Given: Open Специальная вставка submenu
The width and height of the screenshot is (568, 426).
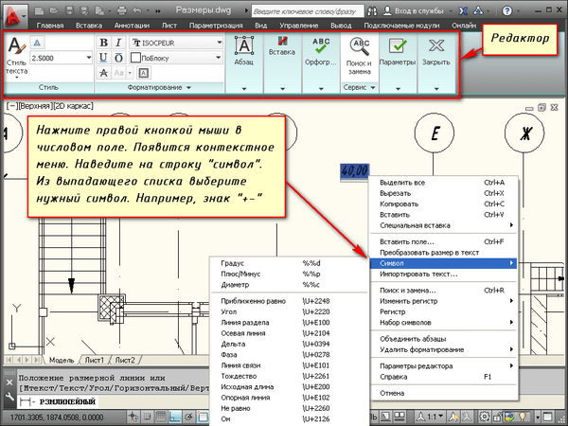Looking at the screenshot, I should [444, 225].
